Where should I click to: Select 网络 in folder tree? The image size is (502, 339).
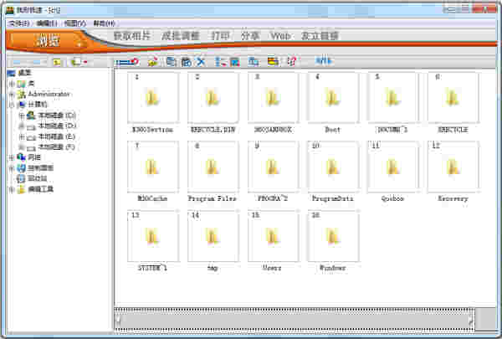coord(34,157)
